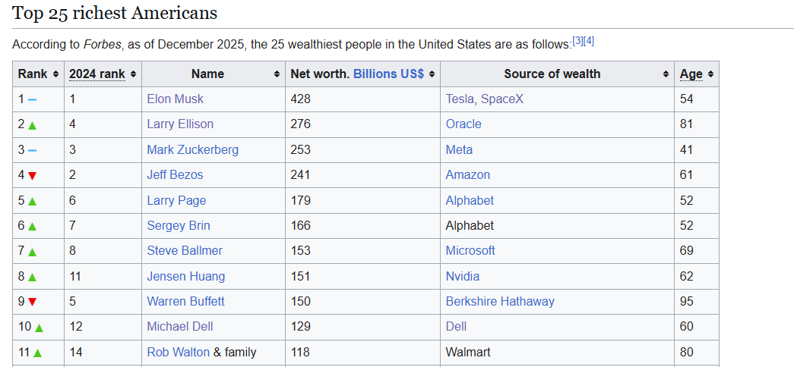Visit the Nvidia article link
The height and width of the screenshot is (367, 794).
point(462,277)
